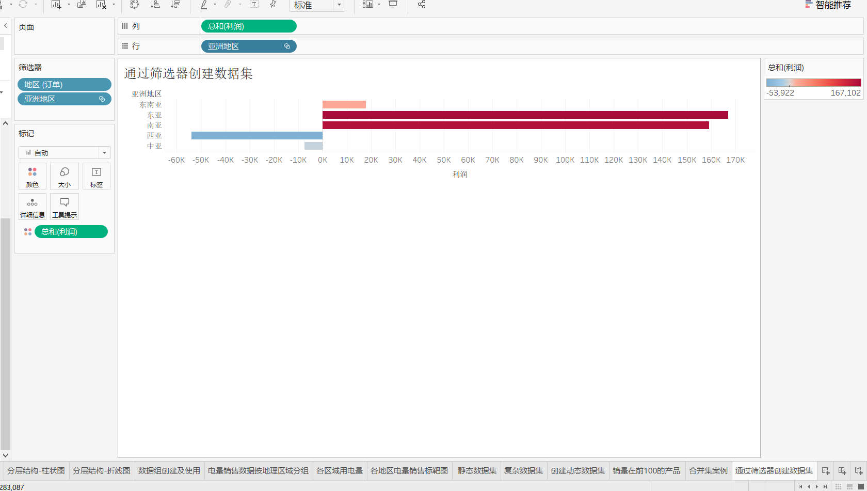Viewport: 867px width, 491px height.
Task: Click the 标签 label marks button
Action: click(x=97, y=176)
